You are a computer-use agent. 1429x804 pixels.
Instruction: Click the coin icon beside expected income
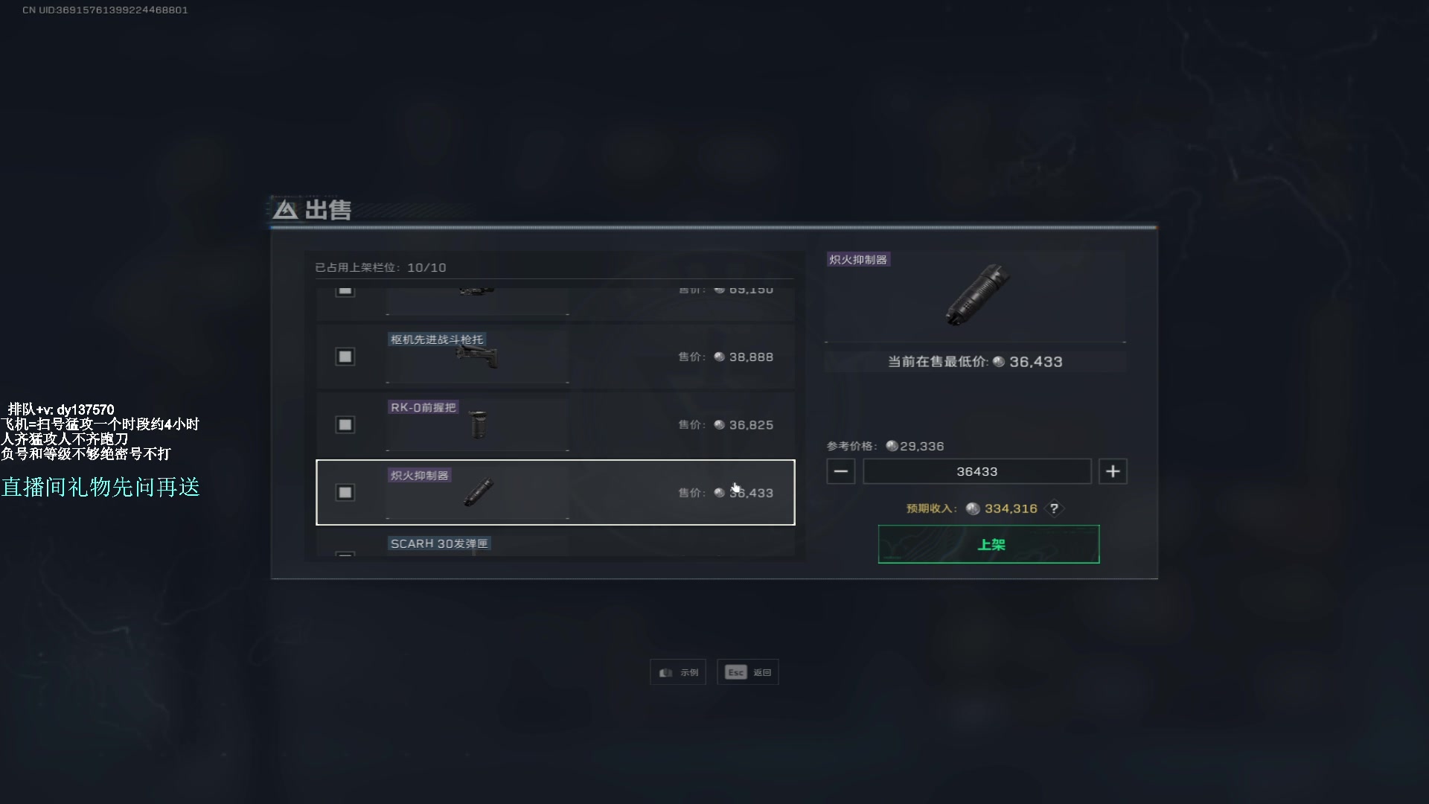pyautogui.click(x=973, y=508)
